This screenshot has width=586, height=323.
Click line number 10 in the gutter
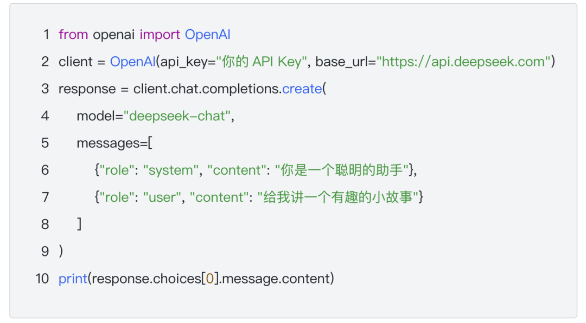click(42, 279)
